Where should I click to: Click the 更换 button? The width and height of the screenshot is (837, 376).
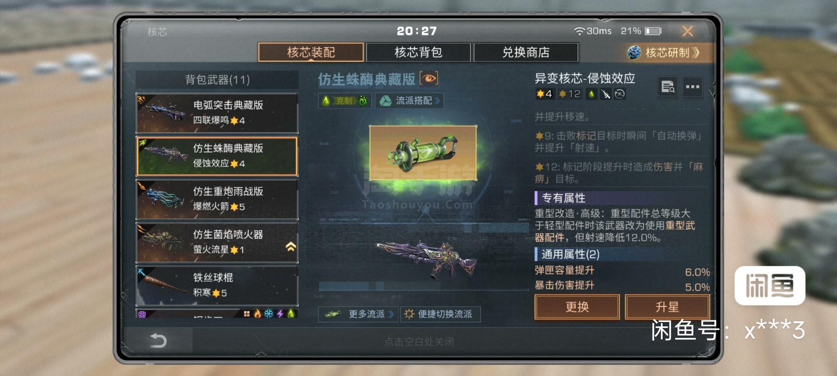pos(577,307)
